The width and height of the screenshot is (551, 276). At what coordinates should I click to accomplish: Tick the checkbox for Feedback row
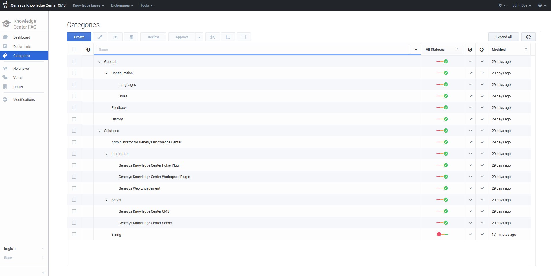coord(74,108)
